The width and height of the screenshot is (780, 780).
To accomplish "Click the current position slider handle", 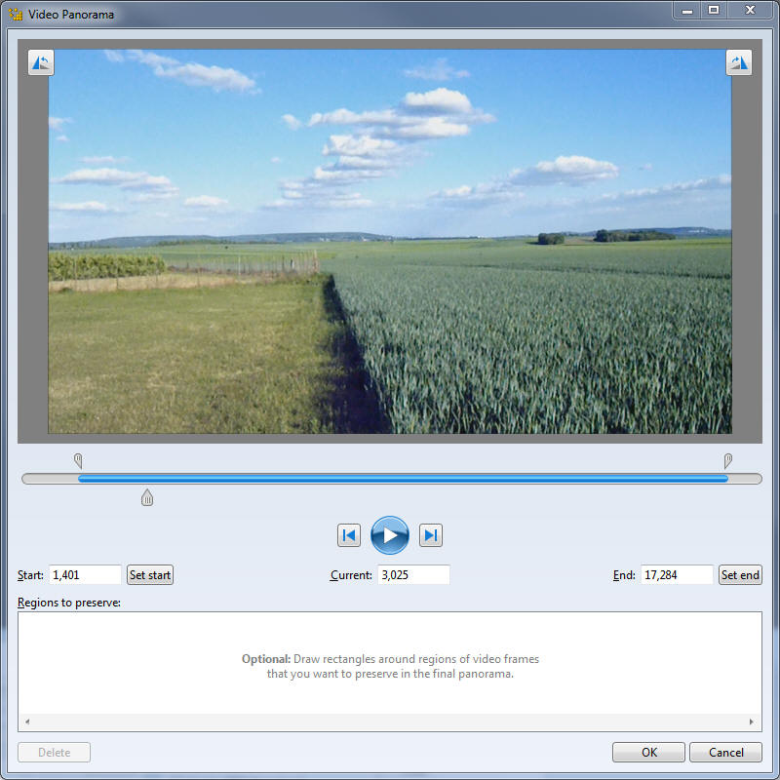I will pyautogui.click(x=147, y=498).
